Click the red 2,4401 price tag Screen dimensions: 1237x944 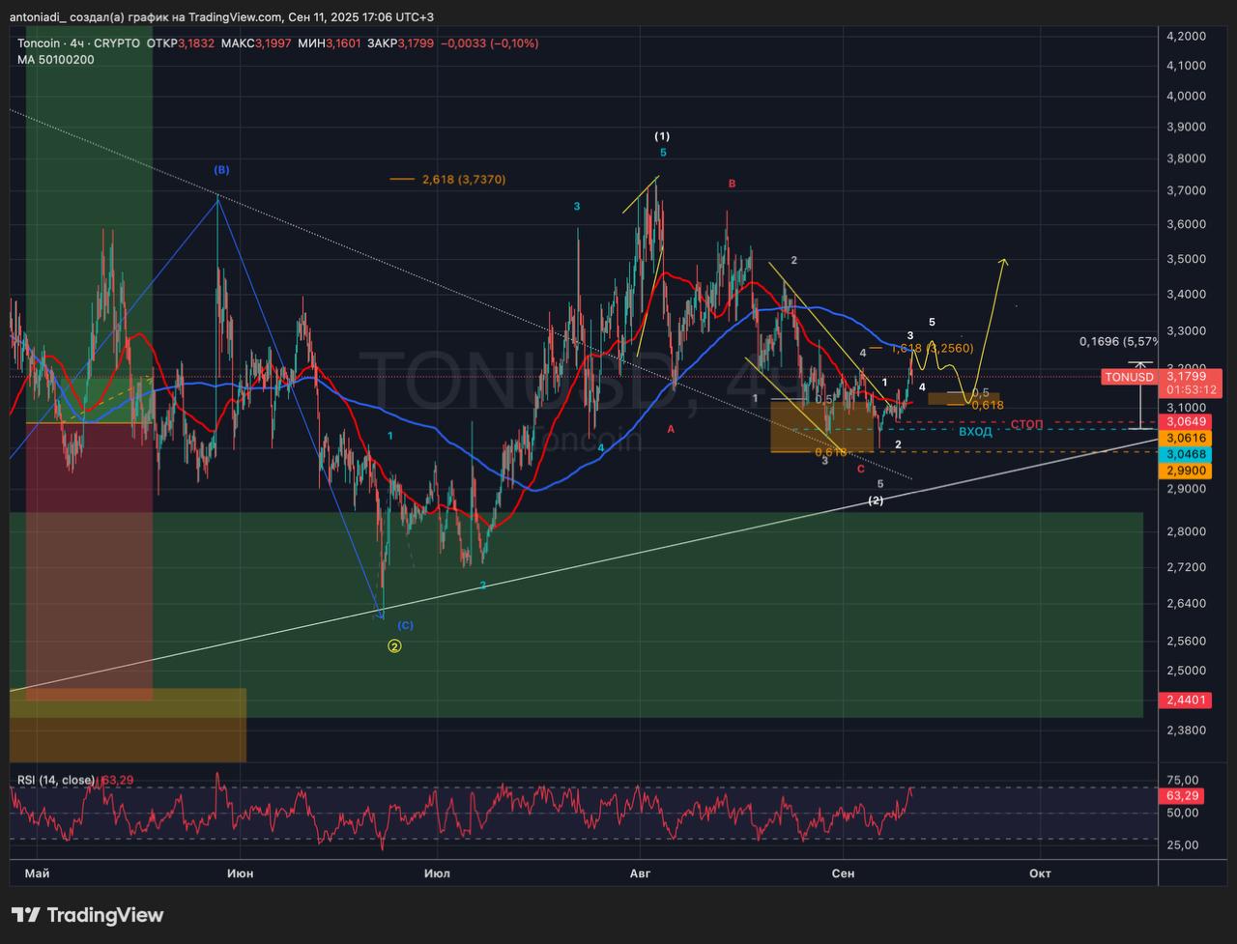pyautogui.click(x=1186, y=700)
